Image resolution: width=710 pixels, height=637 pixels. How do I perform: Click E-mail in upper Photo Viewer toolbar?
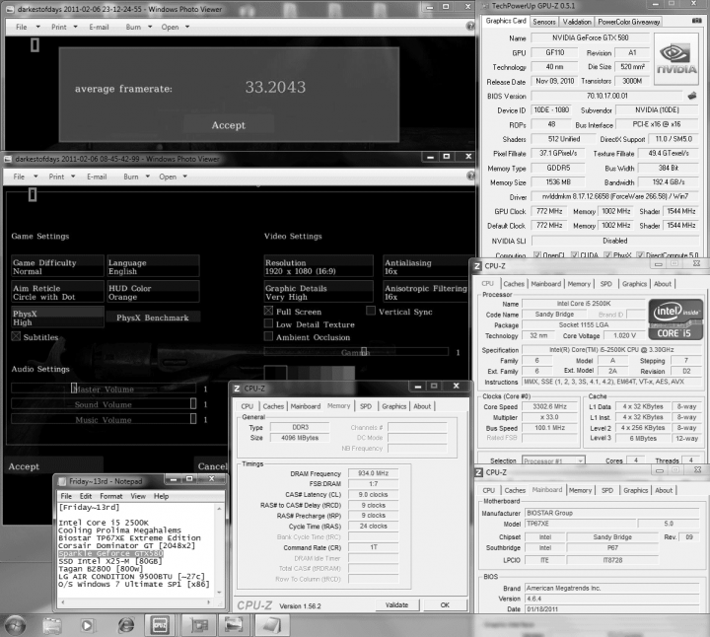(x=99, y=27)
